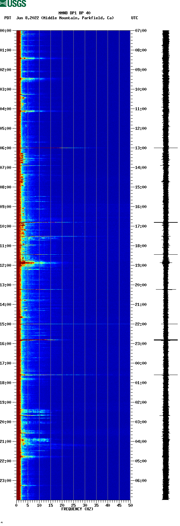
Task: Click the seismogram spike near 23:00 UTC
Action: pos(166,340)
